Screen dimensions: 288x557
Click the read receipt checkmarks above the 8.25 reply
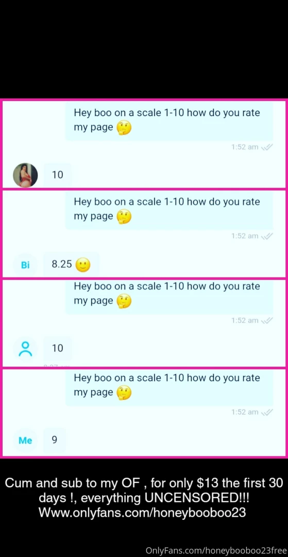266,236
